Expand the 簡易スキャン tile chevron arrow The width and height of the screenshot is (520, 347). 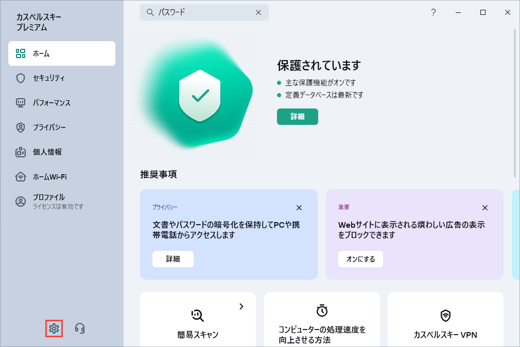point(241,306)
